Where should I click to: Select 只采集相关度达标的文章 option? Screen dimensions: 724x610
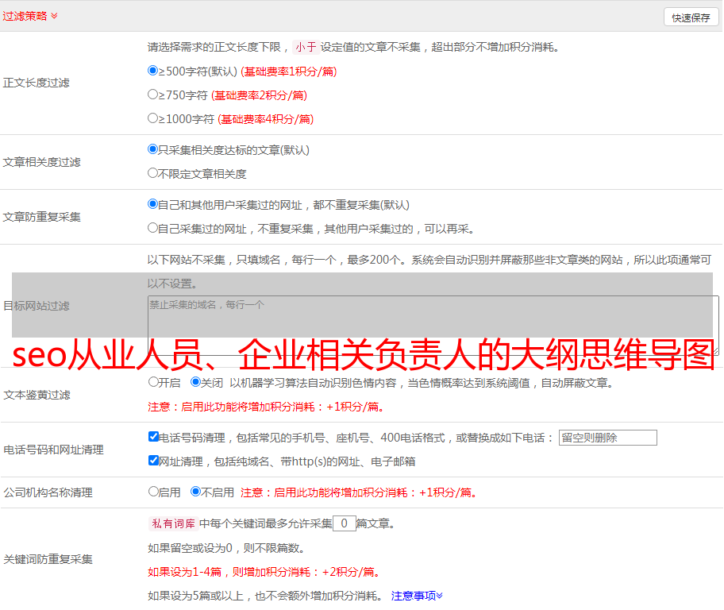coord(153,149)
